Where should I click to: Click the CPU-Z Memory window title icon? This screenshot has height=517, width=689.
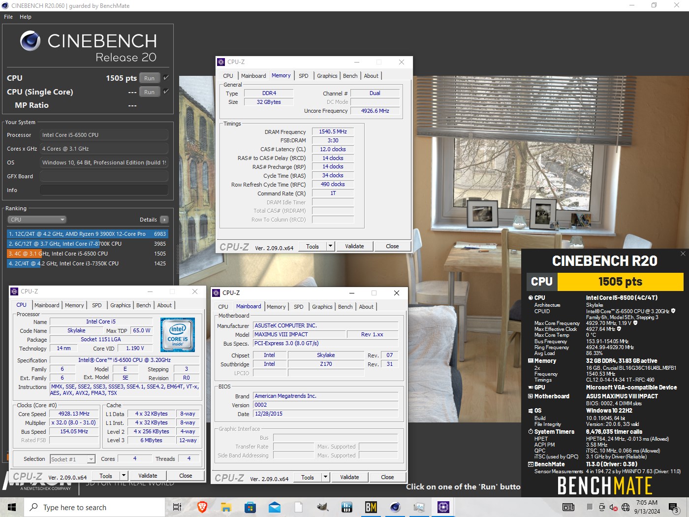point(221,62)
